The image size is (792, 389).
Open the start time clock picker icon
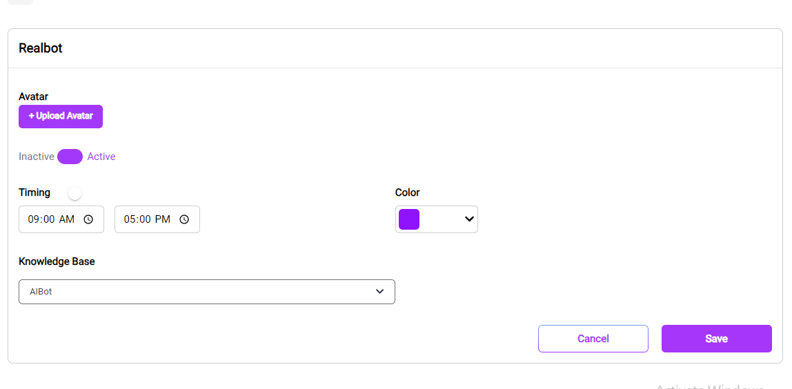(88, 219)
